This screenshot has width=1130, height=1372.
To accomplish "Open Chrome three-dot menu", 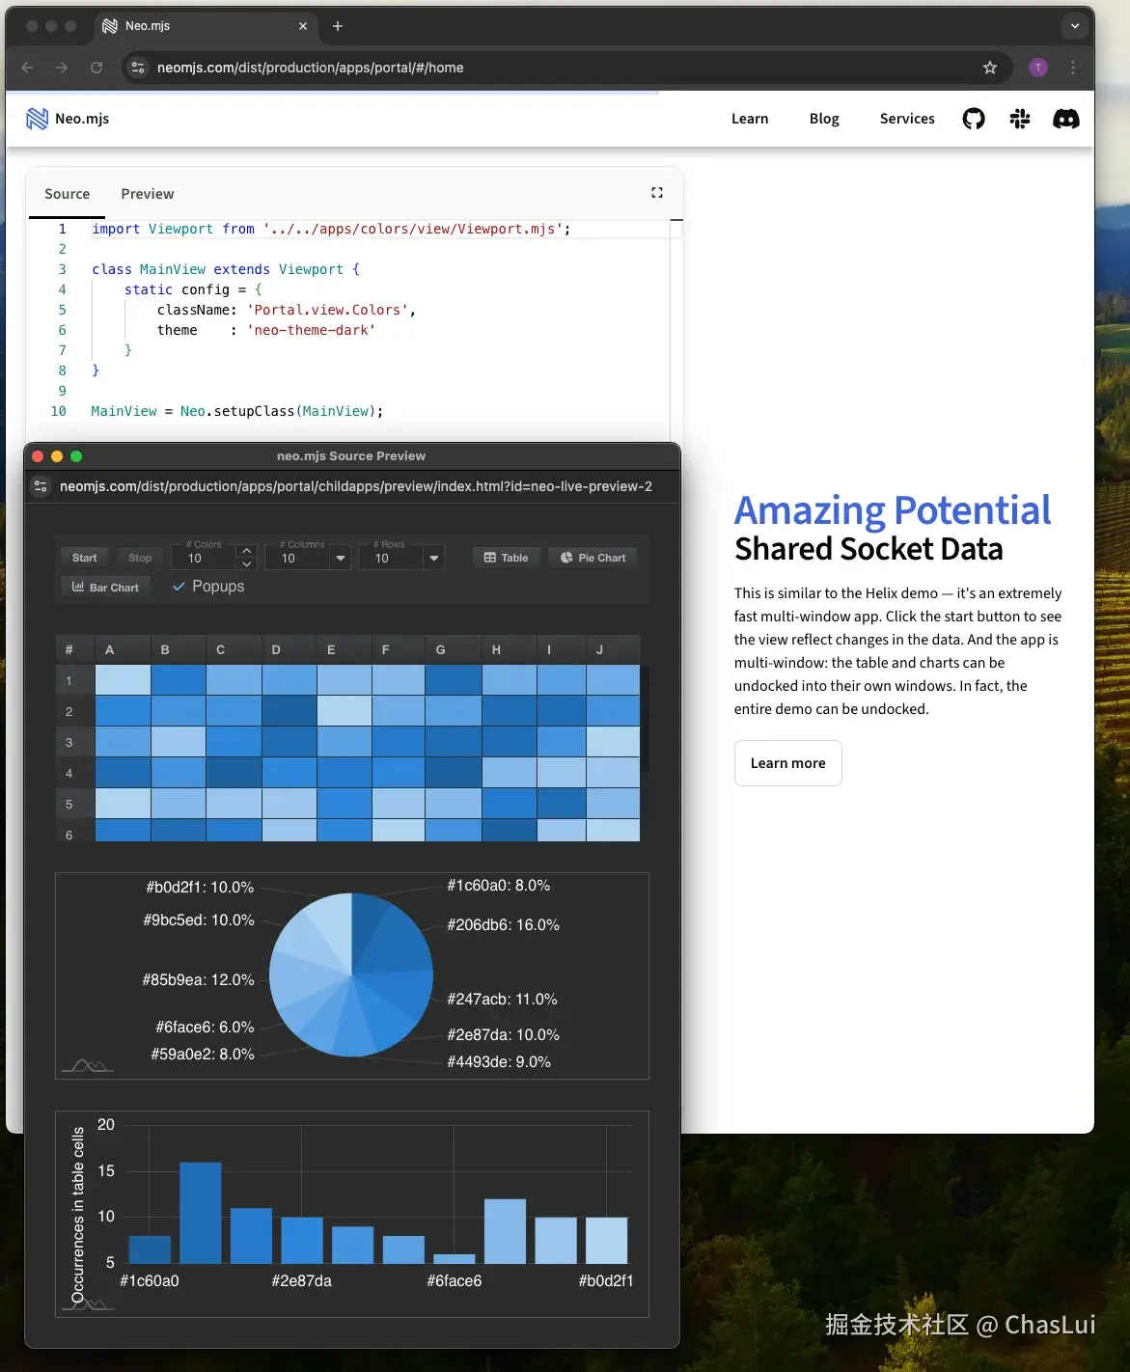I will tap(1073, 68).
